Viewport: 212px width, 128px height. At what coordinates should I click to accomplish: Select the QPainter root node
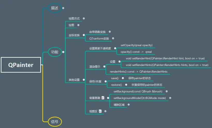pos(21,65)
